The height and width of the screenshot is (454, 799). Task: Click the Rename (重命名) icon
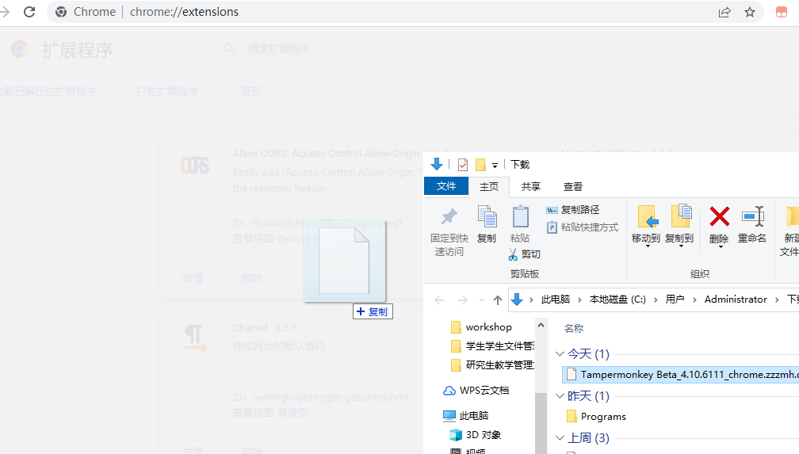click(x=751, y=216)
